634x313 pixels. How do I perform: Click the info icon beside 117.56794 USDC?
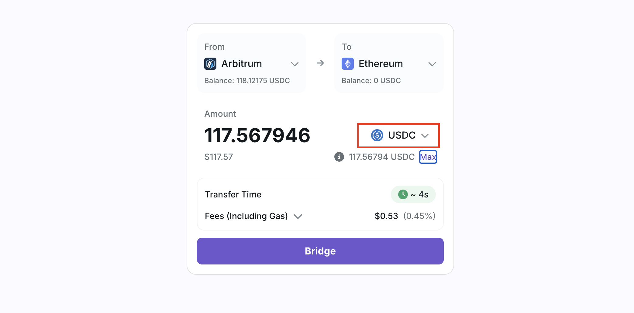click(339, 157)
